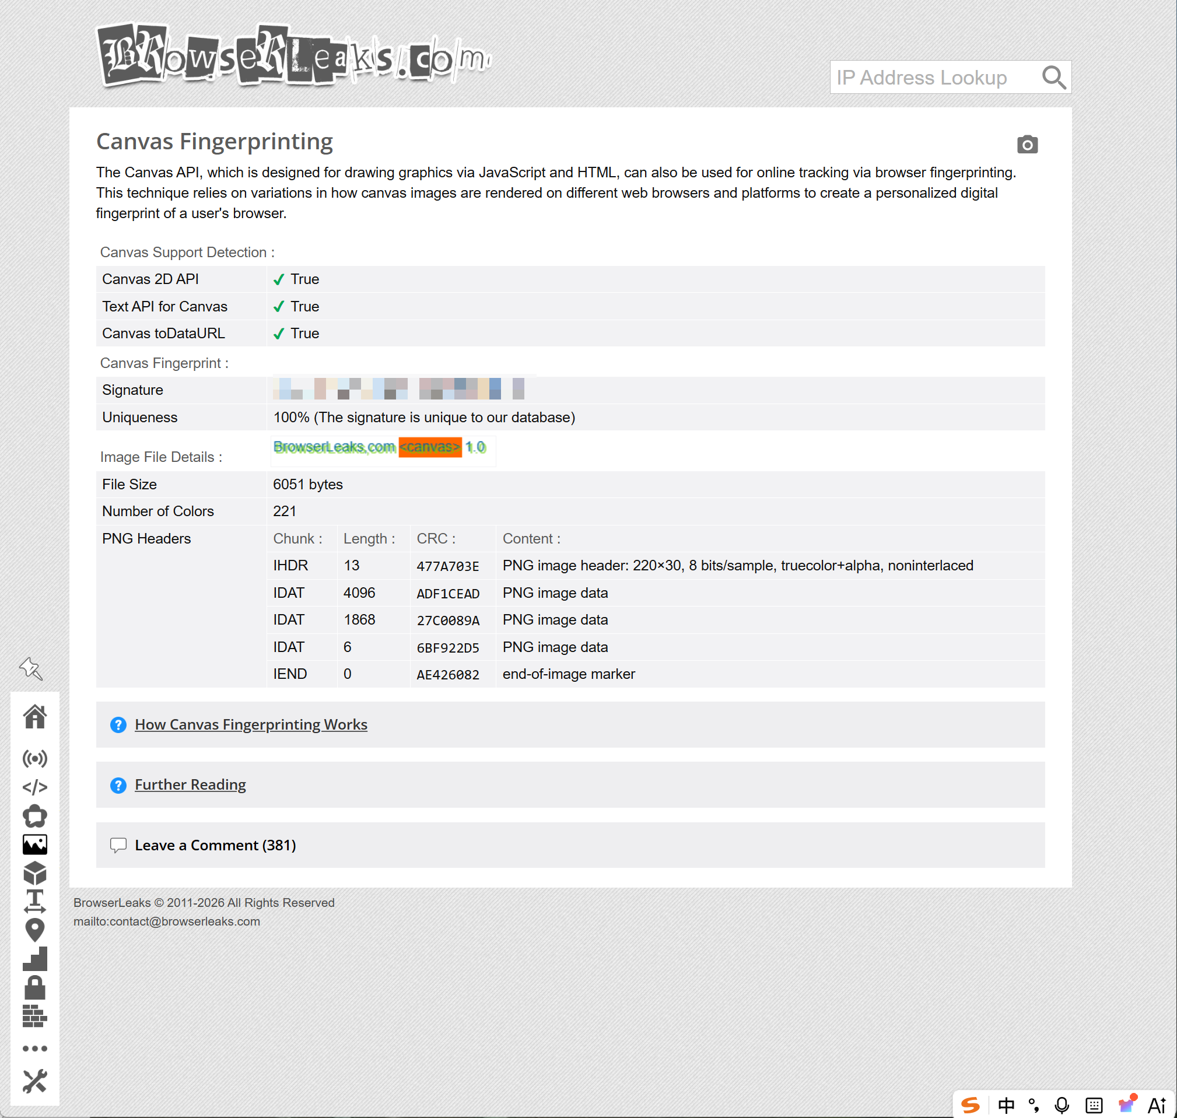Open the IP address broadcast icon
The width and height of the screenshot is (1177, 1118).
(x=34, y=759)
